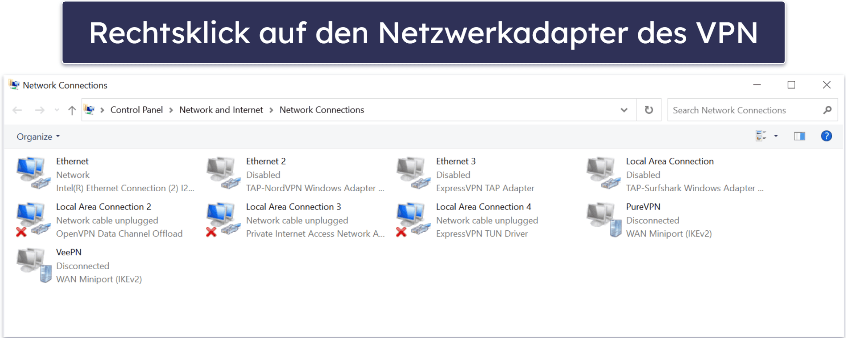846x338 pixels.
Task: Click the "VeePN" name label
Action: click(x=69, y=252)
